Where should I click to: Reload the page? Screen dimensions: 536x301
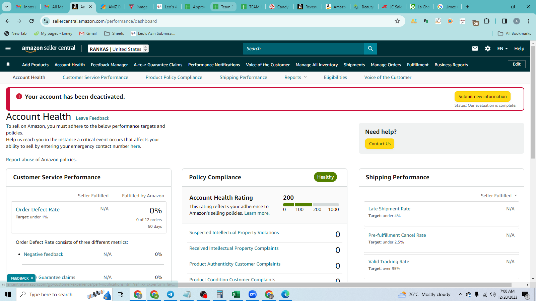click(x=31, y=21)
